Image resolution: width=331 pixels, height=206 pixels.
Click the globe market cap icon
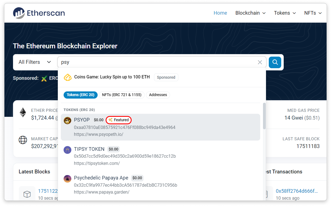coord(23,140)
